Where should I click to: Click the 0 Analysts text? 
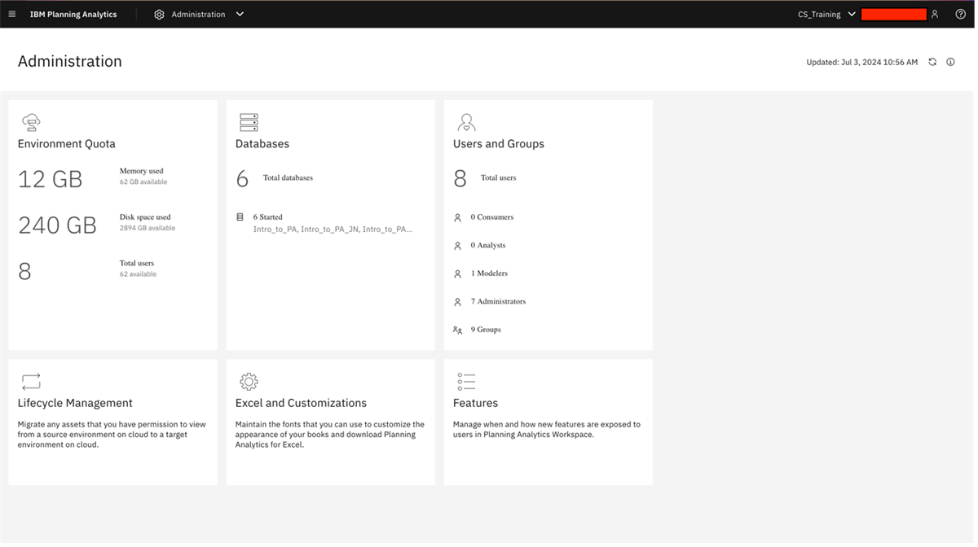pyautogui.click(x=488, y=245)
